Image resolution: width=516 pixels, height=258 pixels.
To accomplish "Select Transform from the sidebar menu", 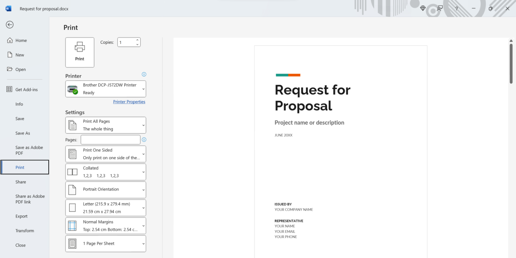I will 25,230.
